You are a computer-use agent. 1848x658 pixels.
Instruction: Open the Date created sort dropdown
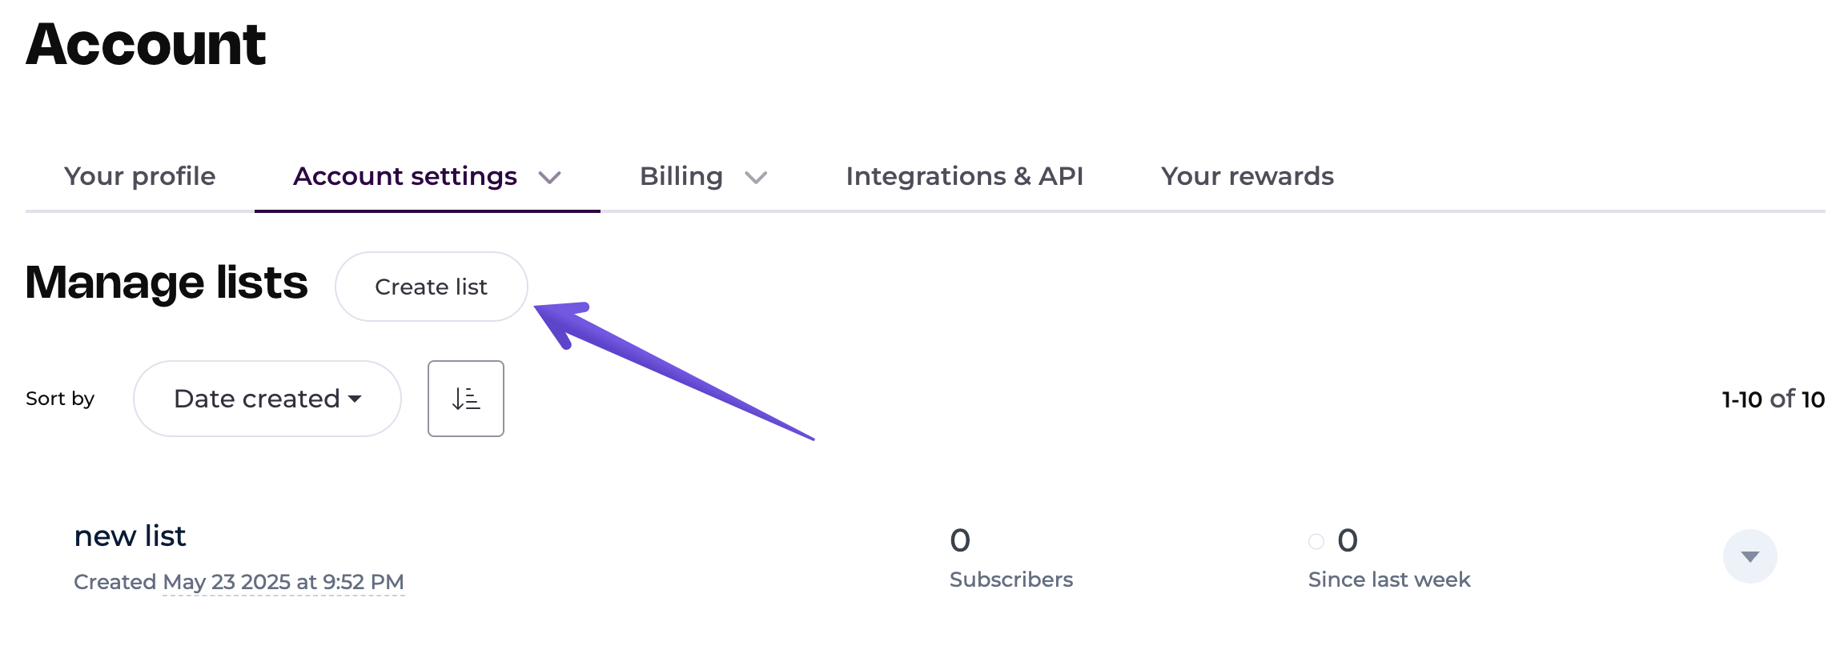[x=267, y=399]
